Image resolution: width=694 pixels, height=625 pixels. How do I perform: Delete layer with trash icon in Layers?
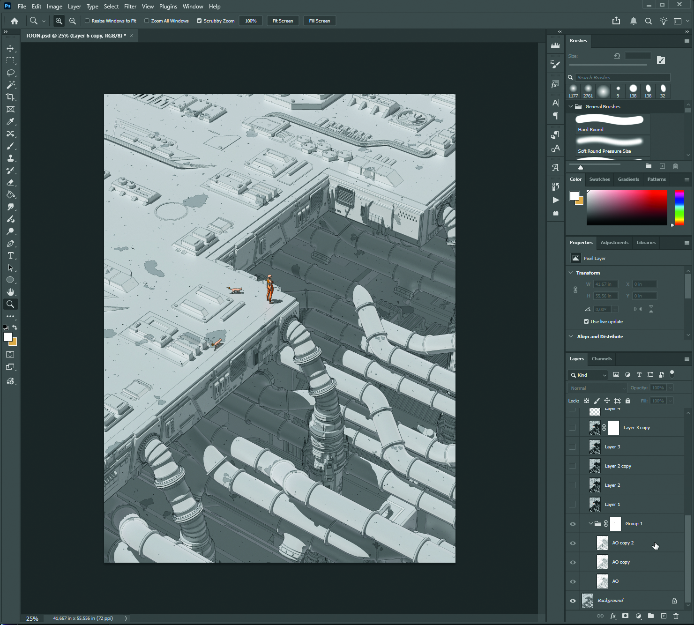pyautogui.click(x=676, y=616)
